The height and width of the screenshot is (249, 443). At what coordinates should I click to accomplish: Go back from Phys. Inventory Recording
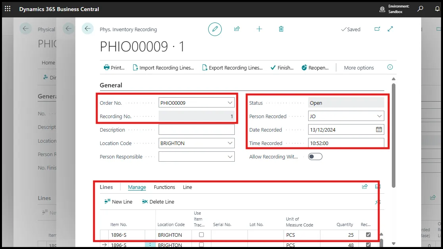pos(88,28)
